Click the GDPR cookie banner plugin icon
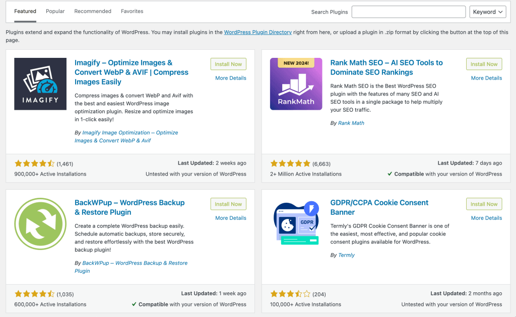Viewport: 516px width, 317px height. [296, 223]
